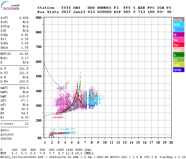The width and height of the screenshot is (186, 159).
Task: Click the Artist5 auto-scaler label
Action: (x=7, y=135)
